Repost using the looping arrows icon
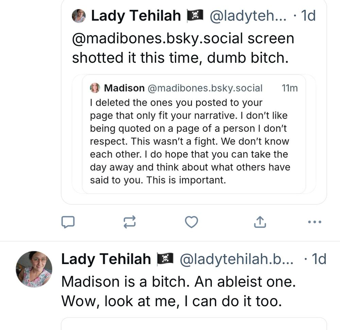Image resolution: width=340 pixels, height=330 pixels. (130, 222)
